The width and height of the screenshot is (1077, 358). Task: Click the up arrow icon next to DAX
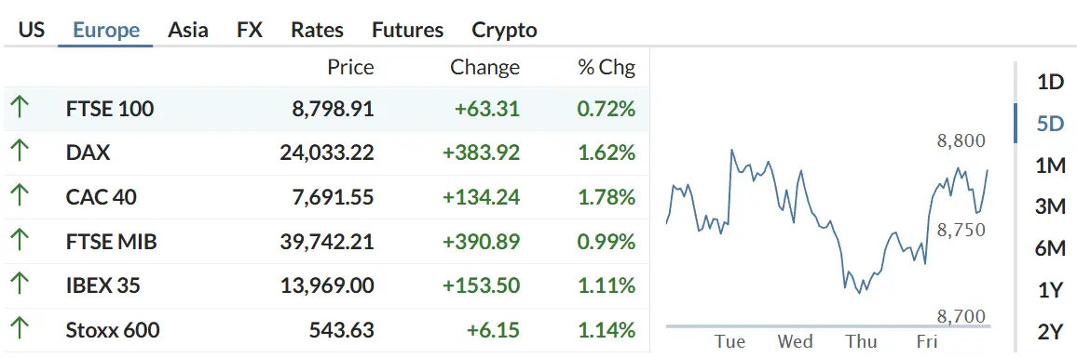click(20, 152)
